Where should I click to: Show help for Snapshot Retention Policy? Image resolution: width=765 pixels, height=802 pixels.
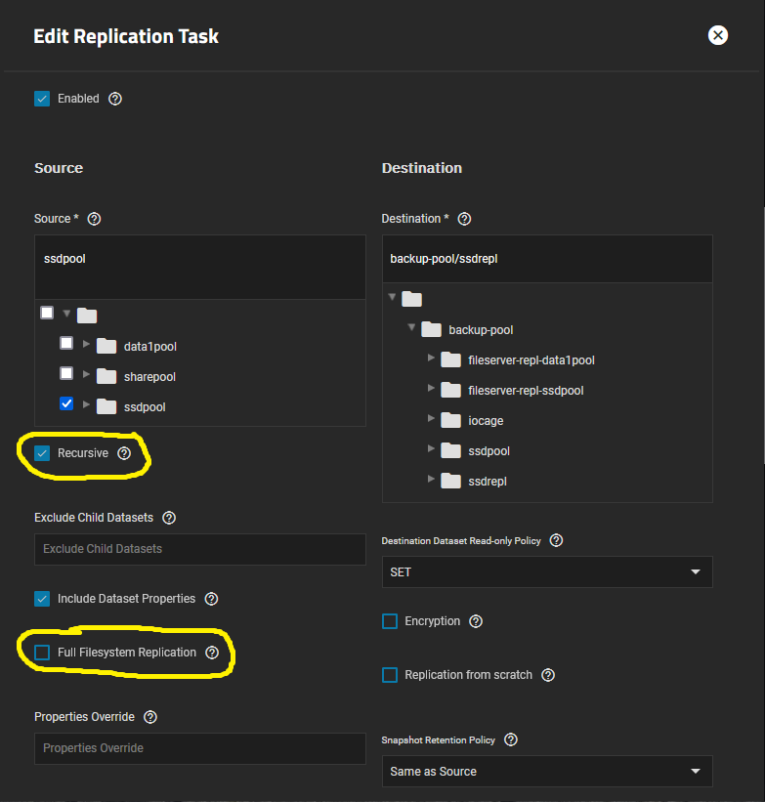(510, 740)
